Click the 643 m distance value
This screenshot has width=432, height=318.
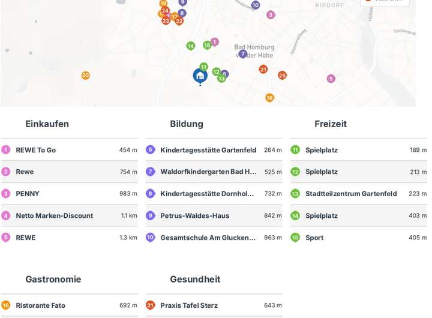(x=273, y=305)
